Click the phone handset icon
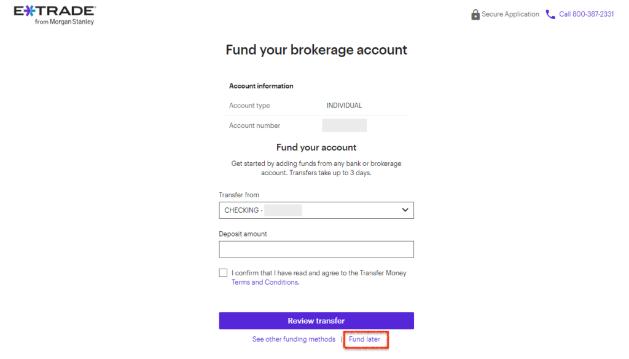This screenshot has width=629, height=359. tap(550, 15)
